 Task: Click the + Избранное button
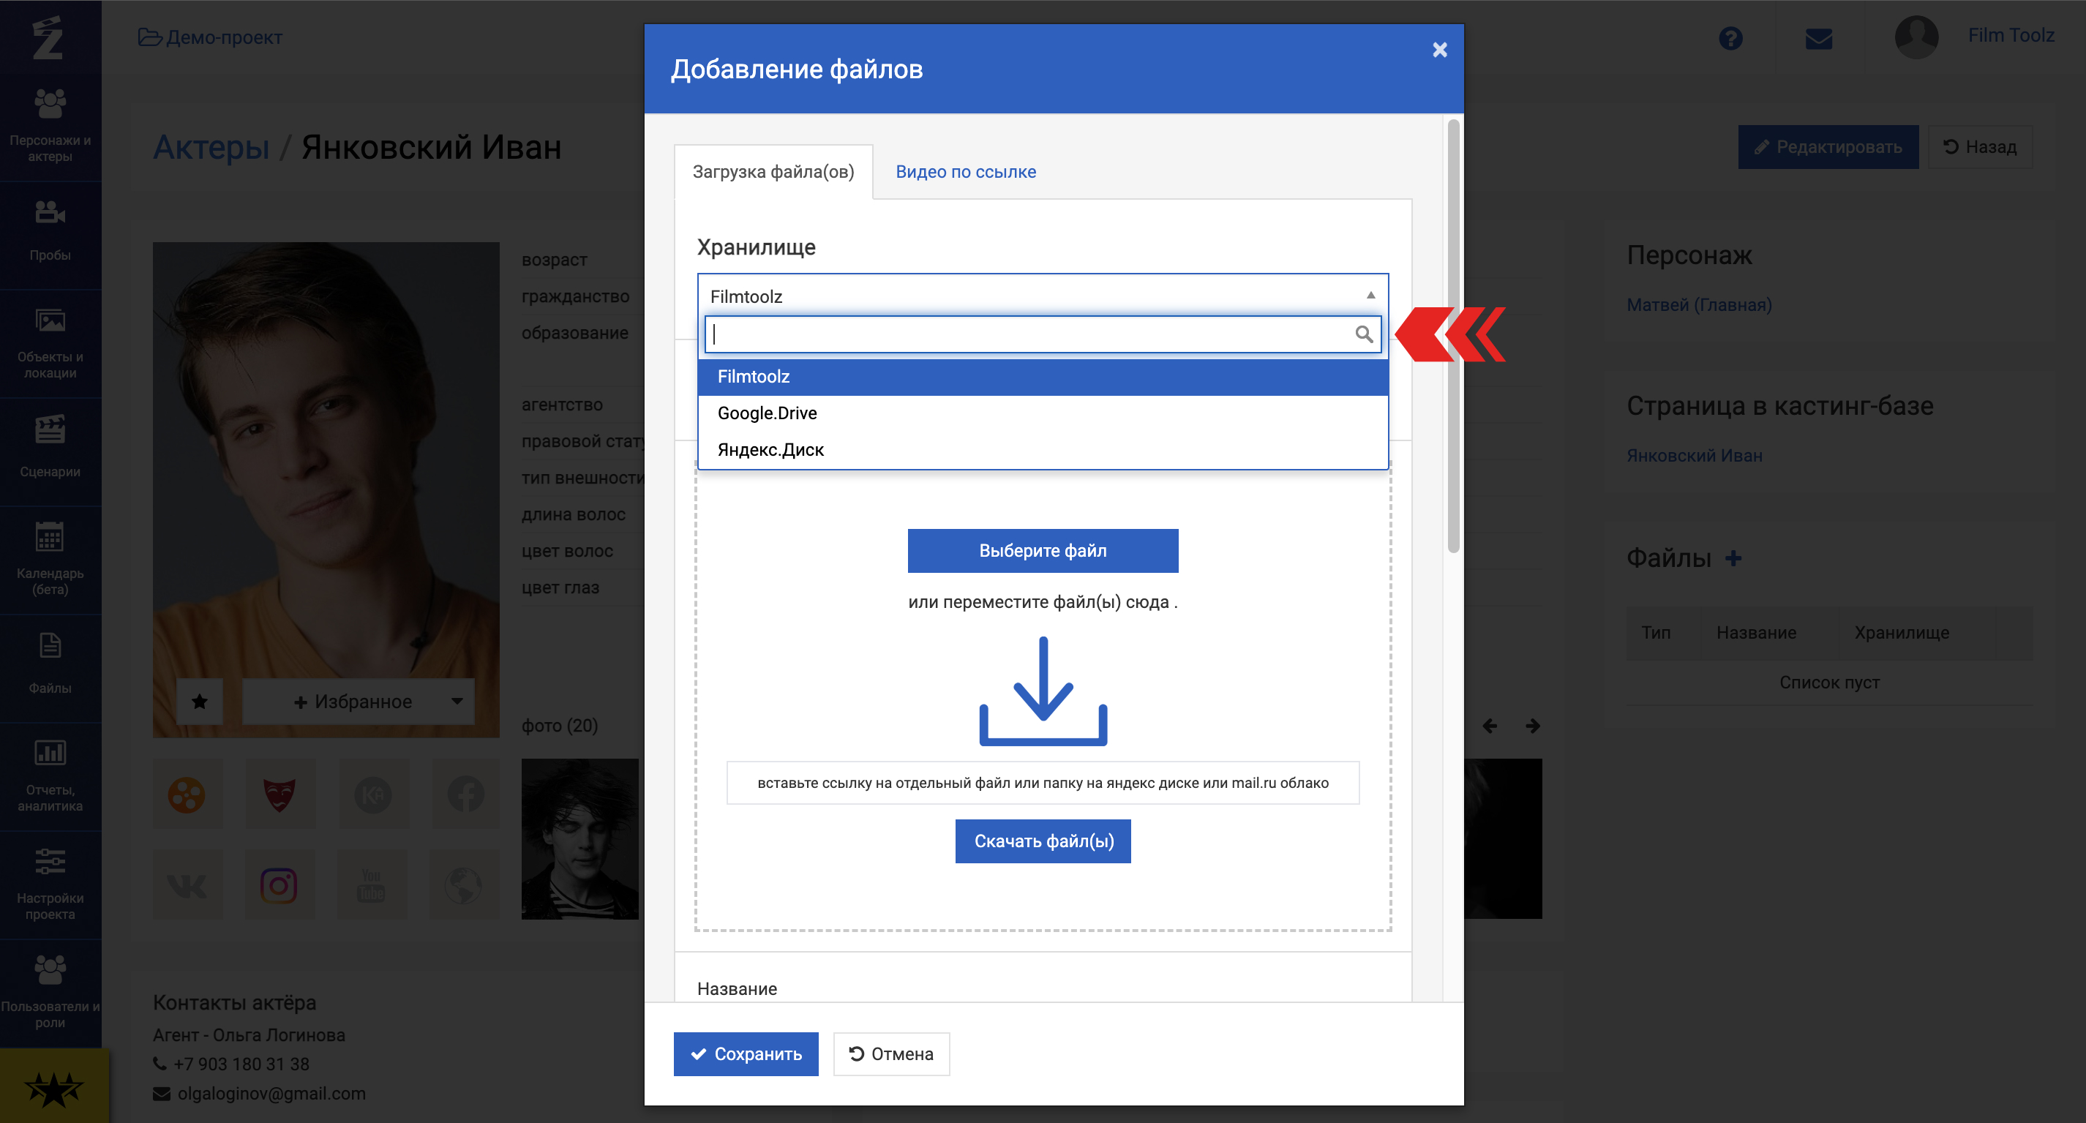(x=353, y=701)
